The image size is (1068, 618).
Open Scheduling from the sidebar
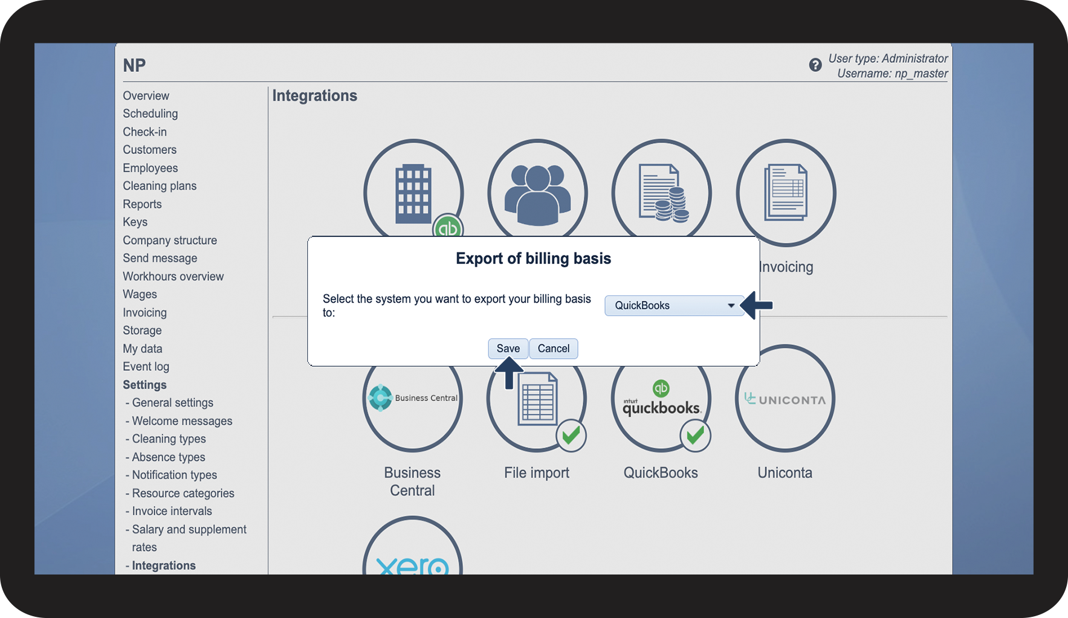pyautogui.click(x=150, y=114)
